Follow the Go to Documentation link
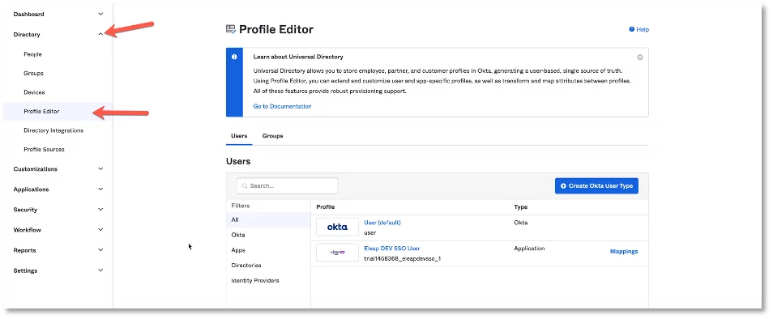The width and height of the screenshot is (773, 319). coord(283,106)
